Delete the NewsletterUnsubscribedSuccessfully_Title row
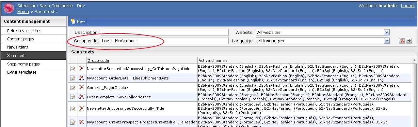The image size is (418, 127). 82,108
